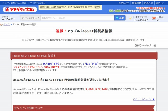168x112 pixels.
Task: Click the アップル 新型iPhone発表! breadcrumb text
Action: (x=25, y=24)
